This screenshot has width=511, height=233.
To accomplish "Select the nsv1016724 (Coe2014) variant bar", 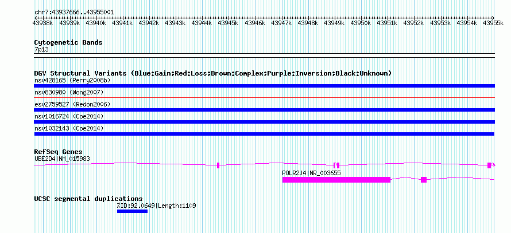I will [x=264, y=122].
